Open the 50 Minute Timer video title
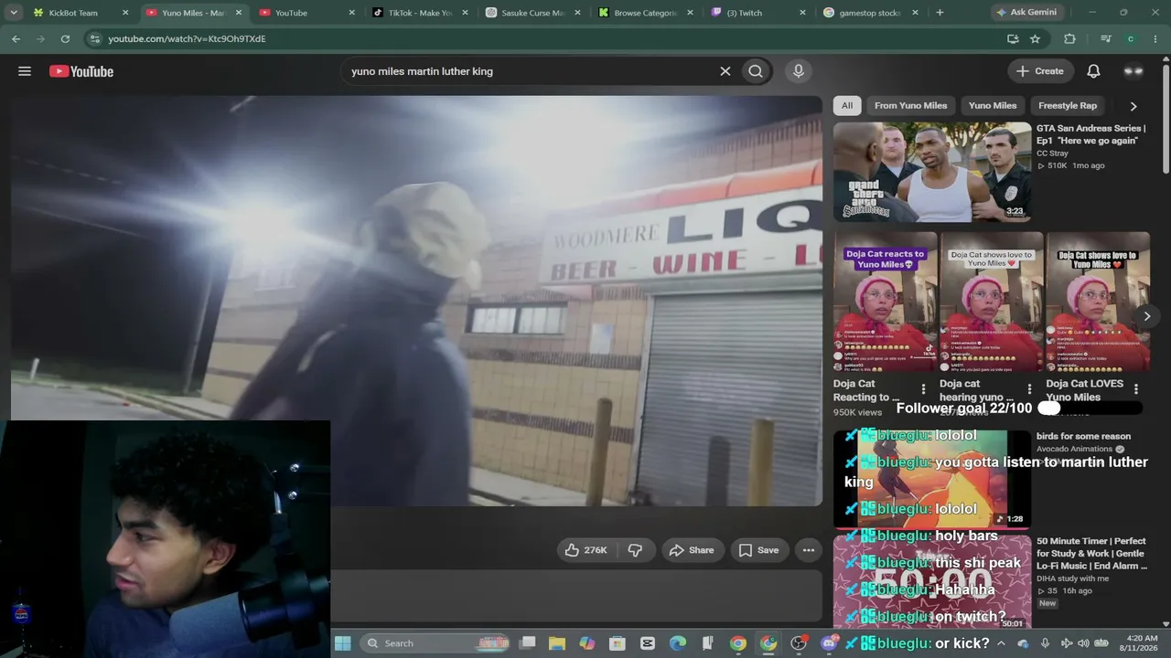 [x=1091, y=554]
